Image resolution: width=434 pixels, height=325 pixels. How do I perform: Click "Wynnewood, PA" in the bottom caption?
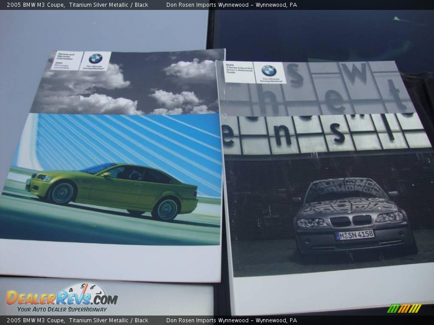pyautogui.click(x=276, y=320)
